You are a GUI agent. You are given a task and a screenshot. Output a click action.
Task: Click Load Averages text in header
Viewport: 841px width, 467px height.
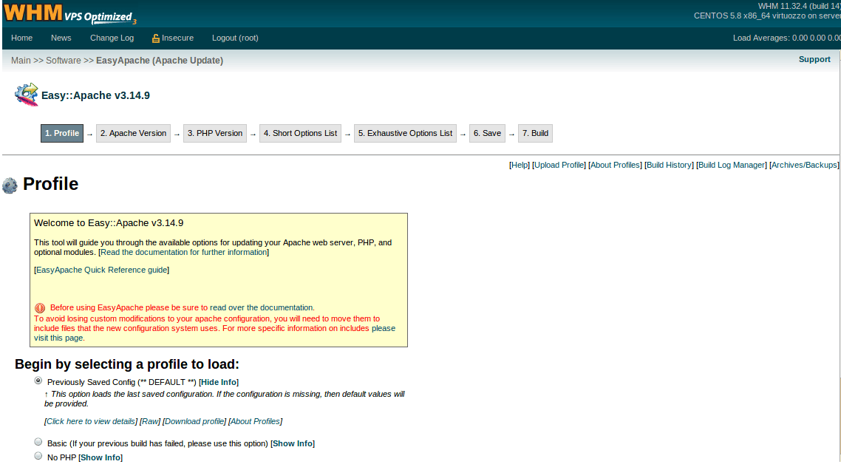tap(786, 38)
